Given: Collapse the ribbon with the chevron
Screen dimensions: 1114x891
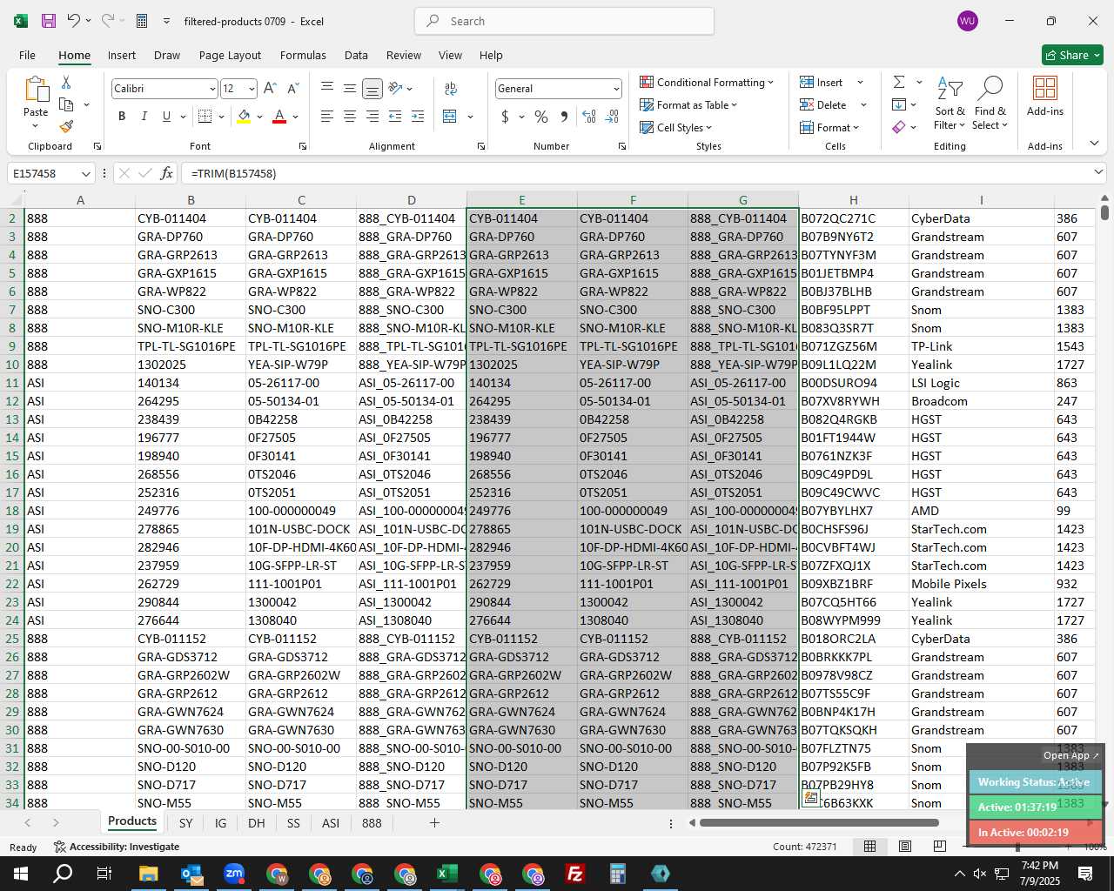Looking at the screenshot, I should [x=1094, y=143].
